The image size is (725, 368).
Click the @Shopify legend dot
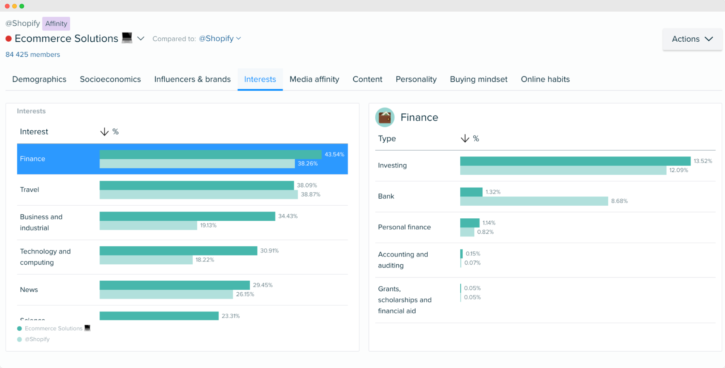tap(20, 339)
